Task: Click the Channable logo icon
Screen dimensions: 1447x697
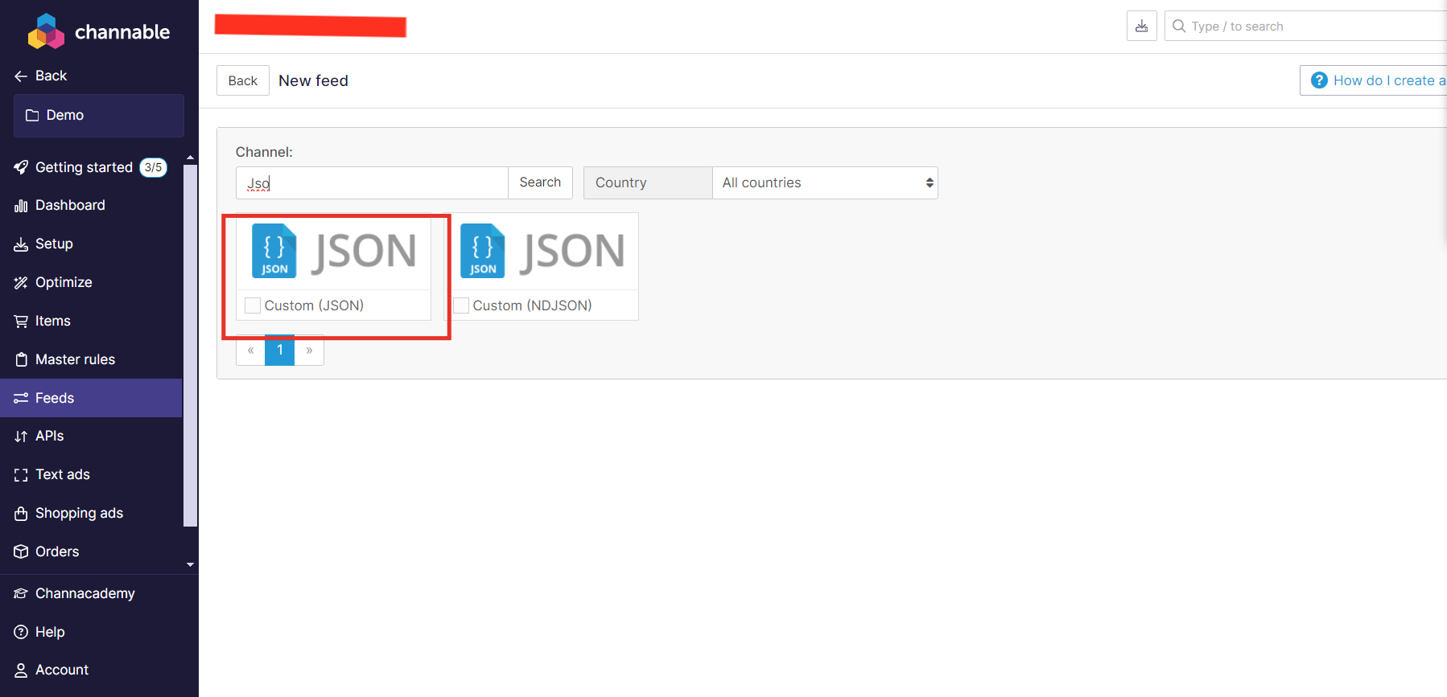Action: pos(46,31)
